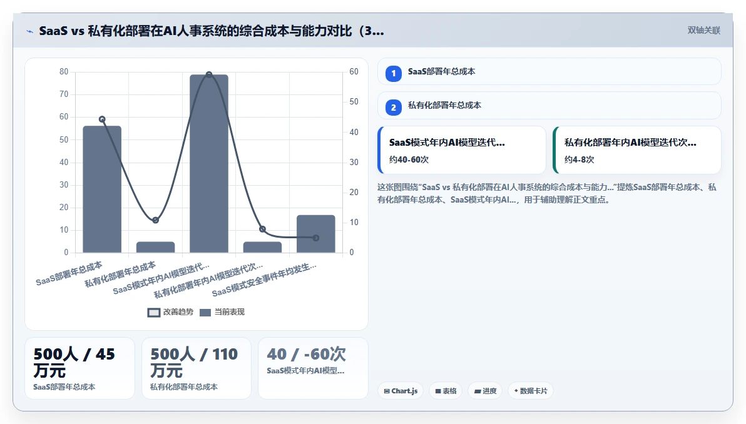Click the 表格 tag
Screen dimensions: 746x424
click(446, 391)
